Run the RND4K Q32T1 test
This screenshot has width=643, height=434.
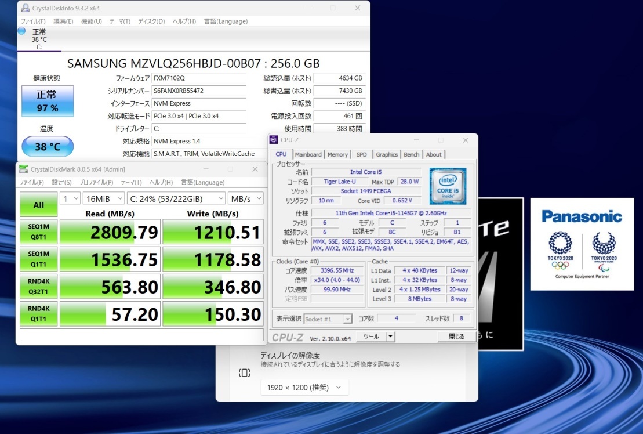(38, 286)
